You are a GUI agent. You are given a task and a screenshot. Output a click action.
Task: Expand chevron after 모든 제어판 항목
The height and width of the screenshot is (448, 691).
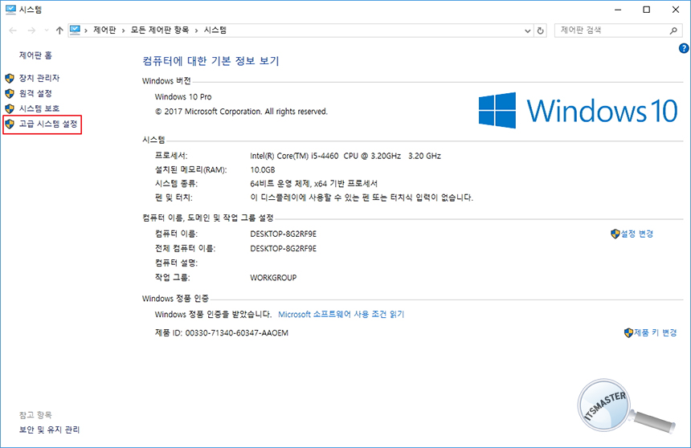click(x=197, y=31)
